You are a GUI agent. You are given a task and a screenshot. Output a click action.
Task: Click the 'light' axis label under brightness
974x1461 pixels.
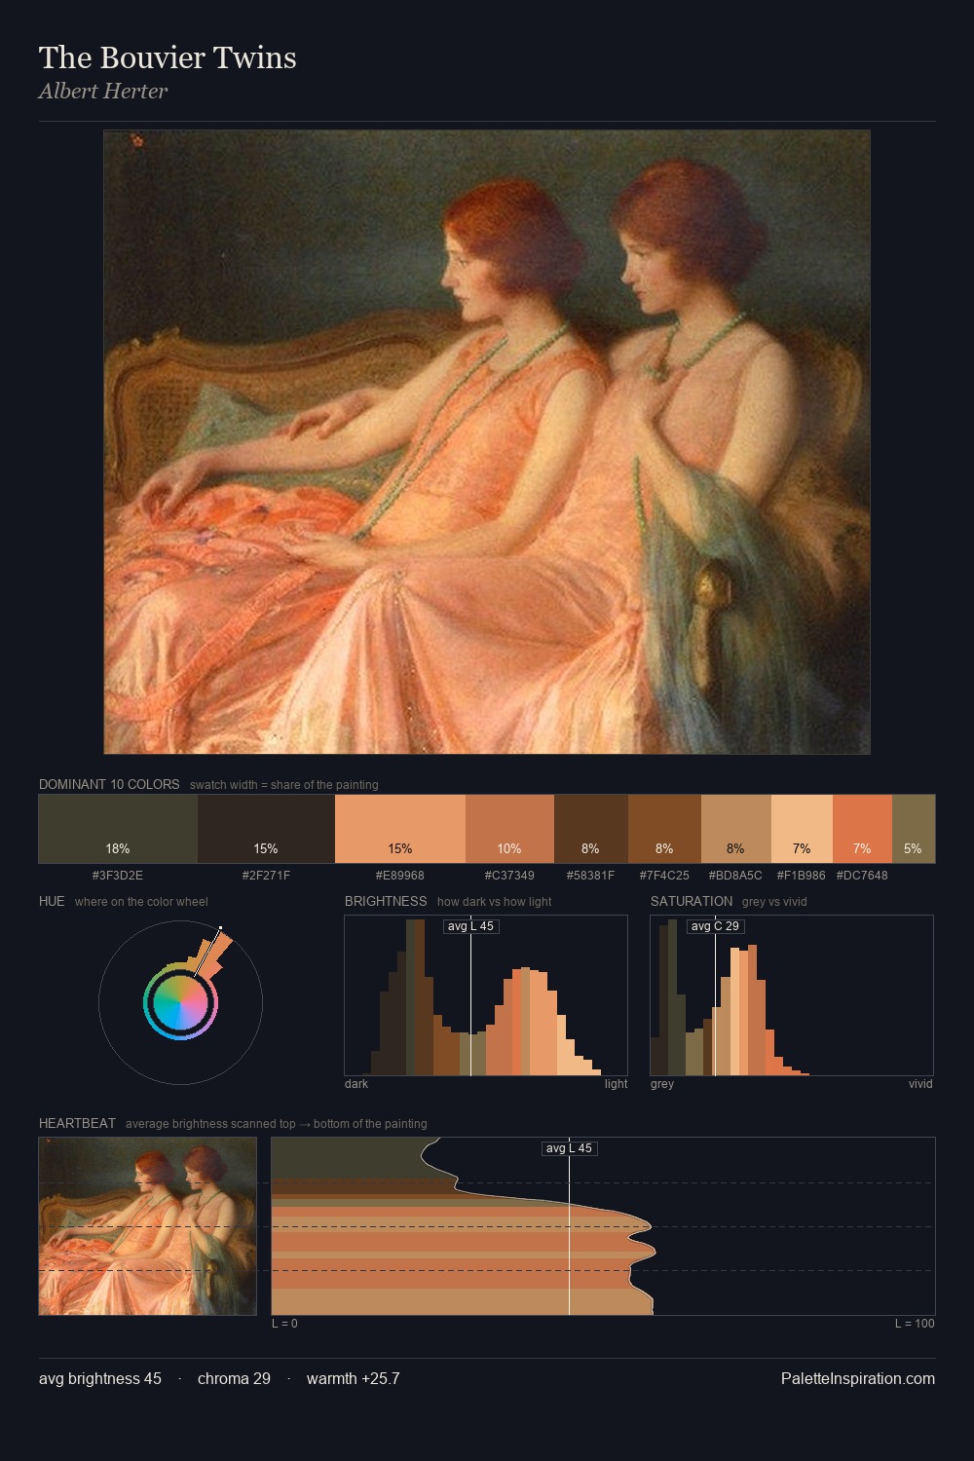point(616,1084)
